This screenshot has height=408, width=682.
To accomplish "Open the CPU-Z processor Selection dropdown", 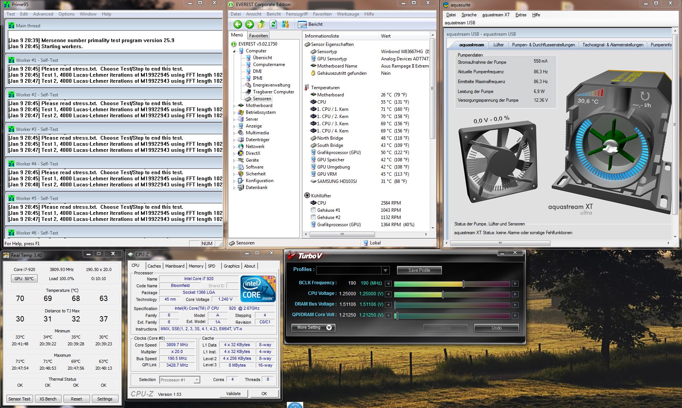I will (196, 380).
